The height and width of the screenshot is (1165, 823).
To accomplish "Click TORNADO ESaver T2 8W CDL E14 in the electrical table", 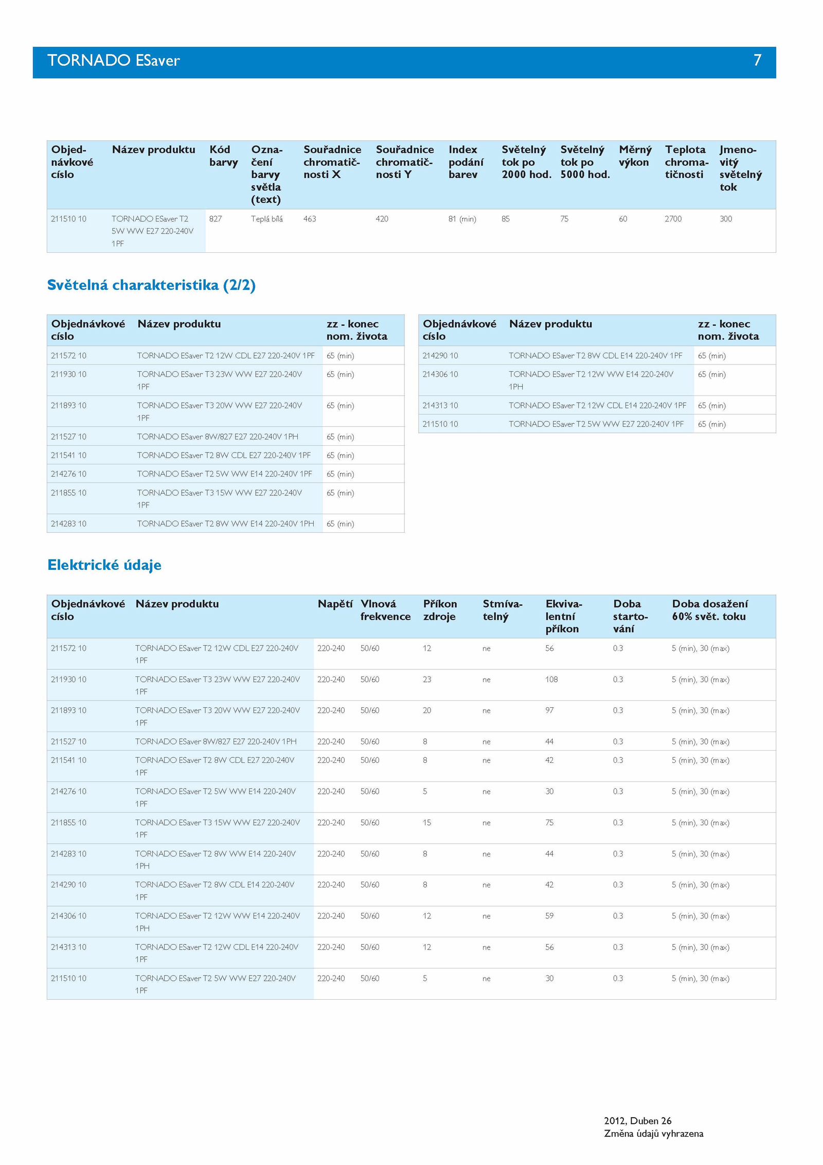I will coord(215,891).
